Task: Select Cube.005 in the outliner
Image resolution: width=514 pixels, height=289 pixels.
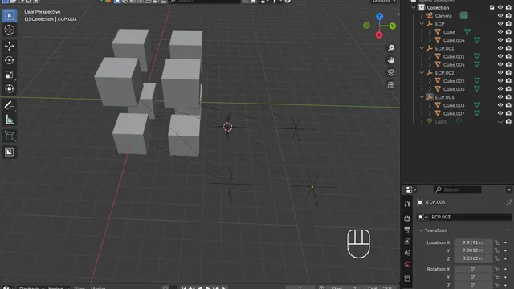Action: pyautogui.click(x=454, y=64)
